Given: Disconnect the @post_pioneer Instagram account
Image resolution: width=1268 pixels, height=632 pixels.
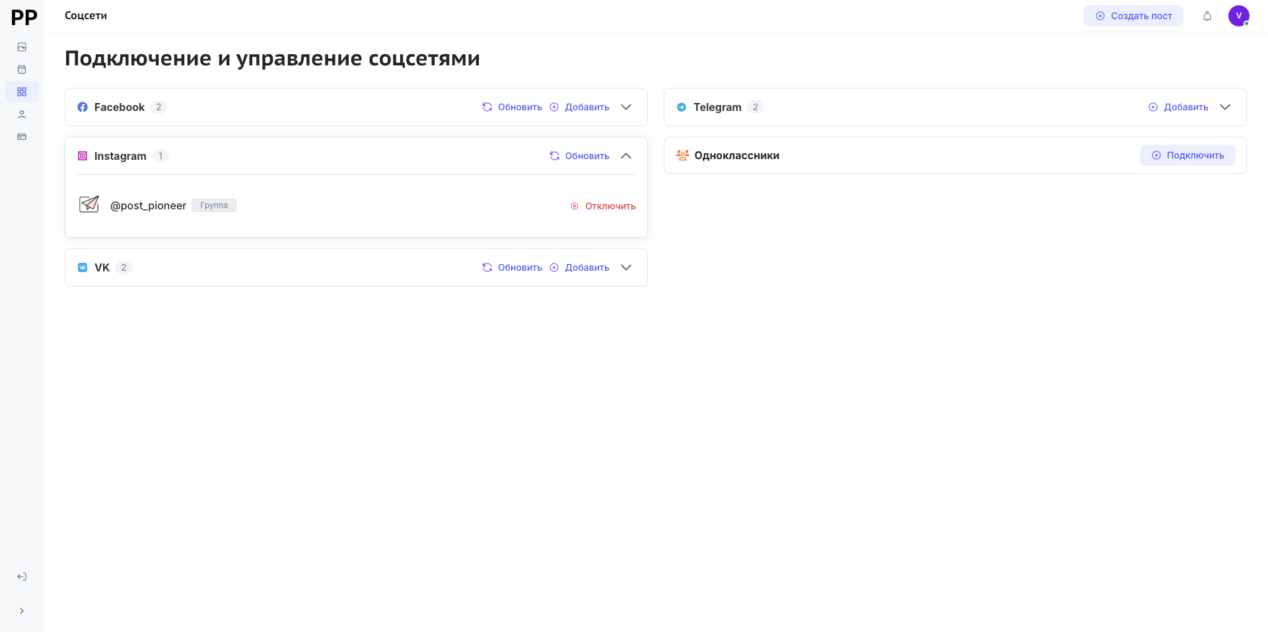Looking at the screenshot, I should click(x=603, y=206).
